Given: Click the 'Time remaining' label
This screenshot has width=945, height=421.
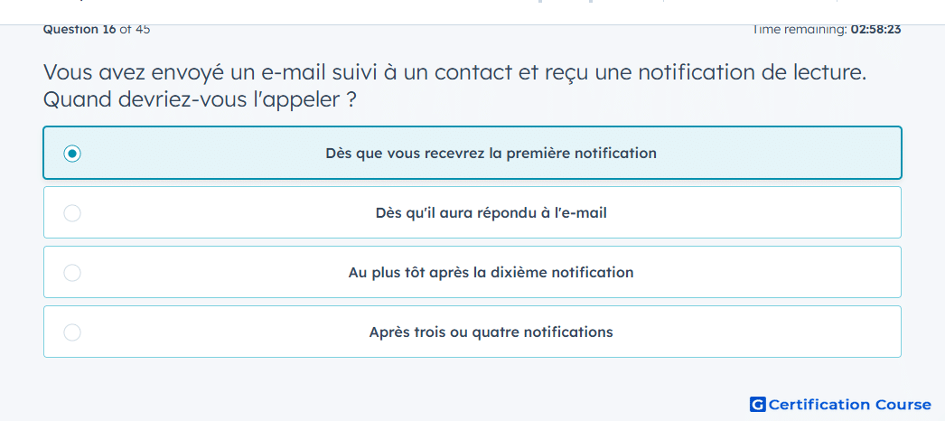Looking at the screenshot, I should (x=800, y=29).
